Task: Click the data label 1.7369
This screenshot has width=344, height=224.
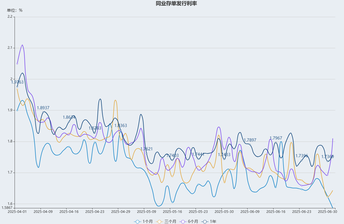Action: click(327, 157)
